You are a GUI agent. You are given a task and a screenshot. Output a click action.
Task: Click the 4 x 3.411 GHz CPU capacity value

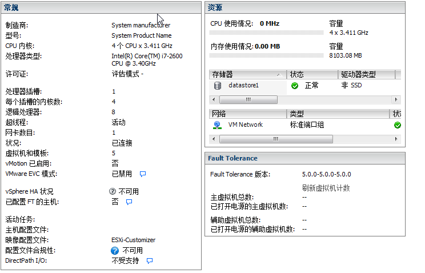click(x=348, y=33)
